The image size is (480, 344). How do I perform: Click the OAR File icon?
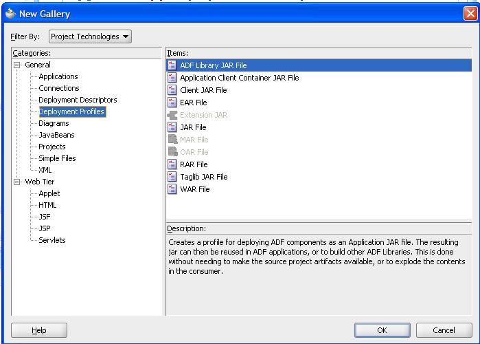172,152
